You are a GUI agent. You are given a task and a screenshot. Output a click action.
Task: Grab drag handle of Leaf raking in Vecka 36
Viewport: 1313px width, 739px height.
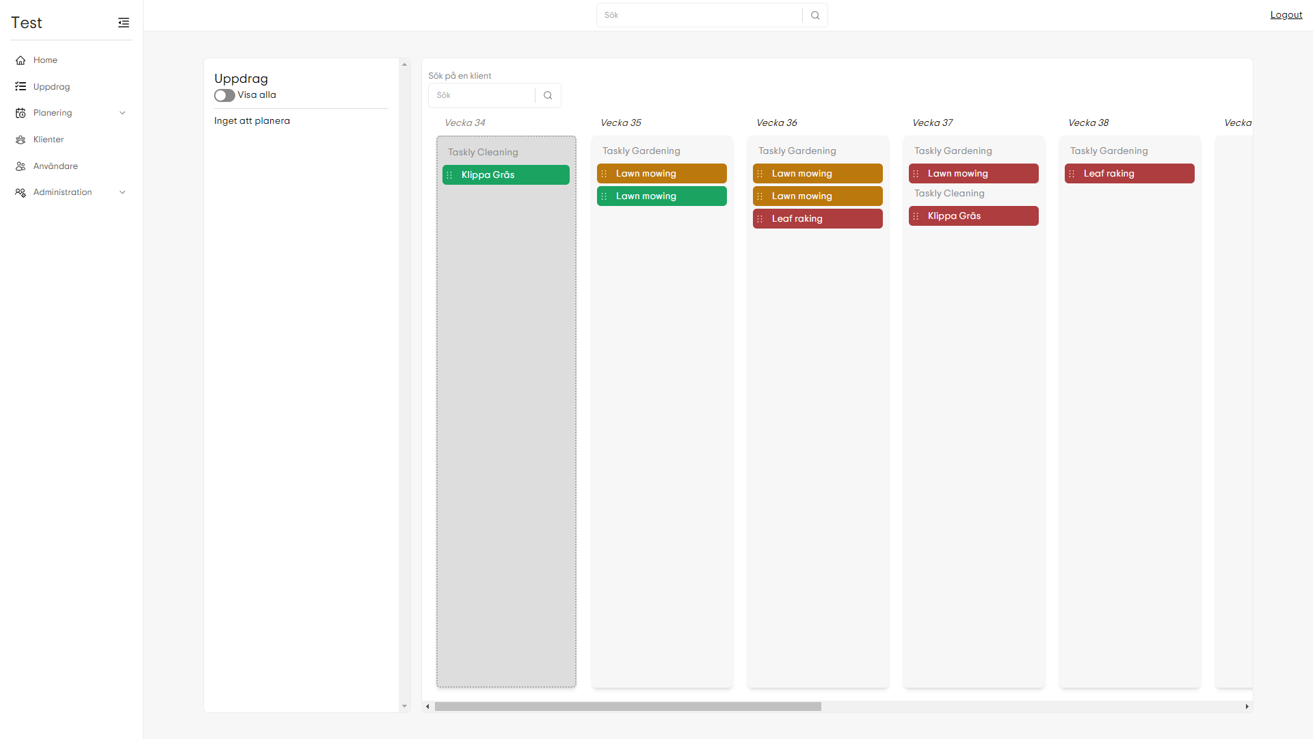[x=760, y=219]
